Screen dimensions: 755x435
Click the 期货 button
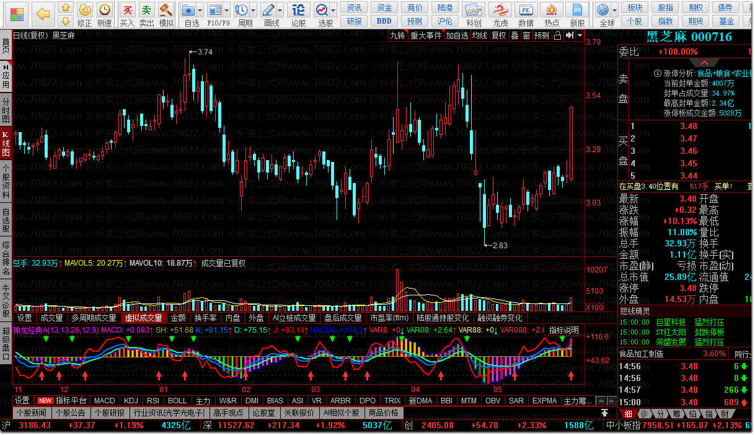[x=695, y=20]
